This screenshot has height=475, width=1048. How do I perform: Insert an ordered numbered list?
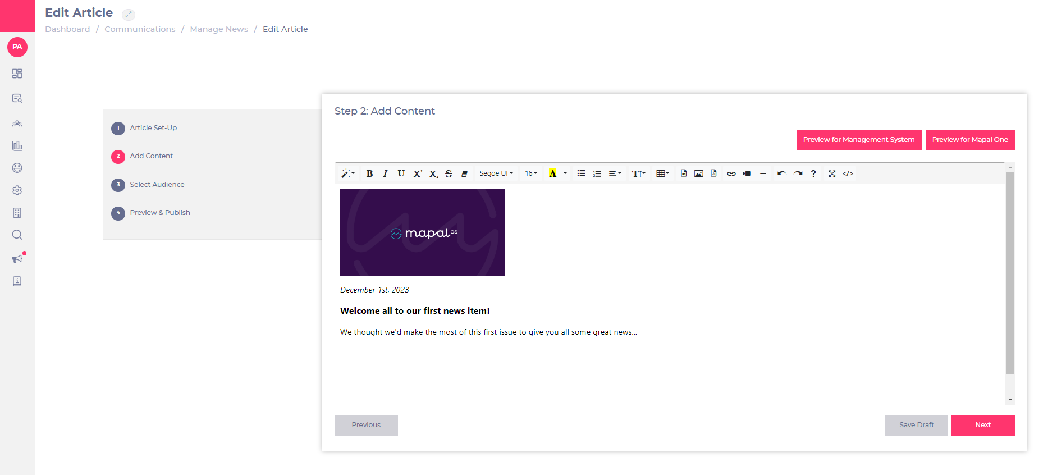pyautogui.click(x=597, y=173)
